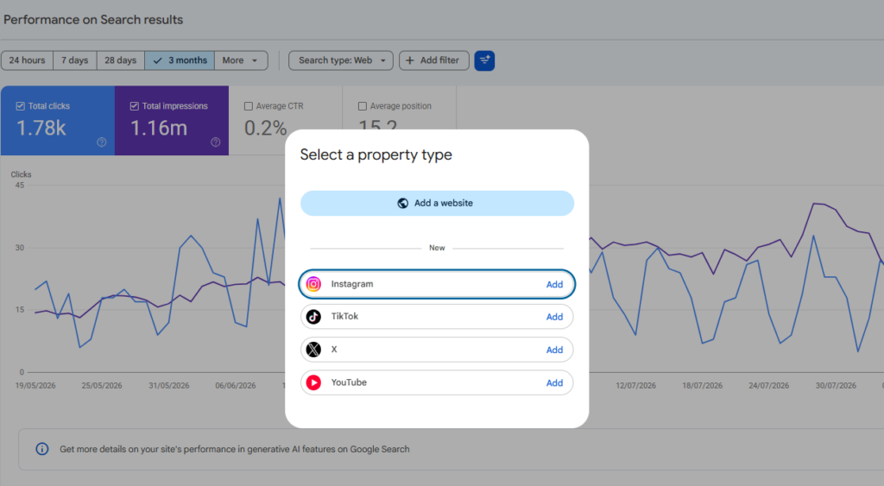
Task: Click the 19/05/2026 date axis label
Action: pyautogui.click(x=35, y=386)
